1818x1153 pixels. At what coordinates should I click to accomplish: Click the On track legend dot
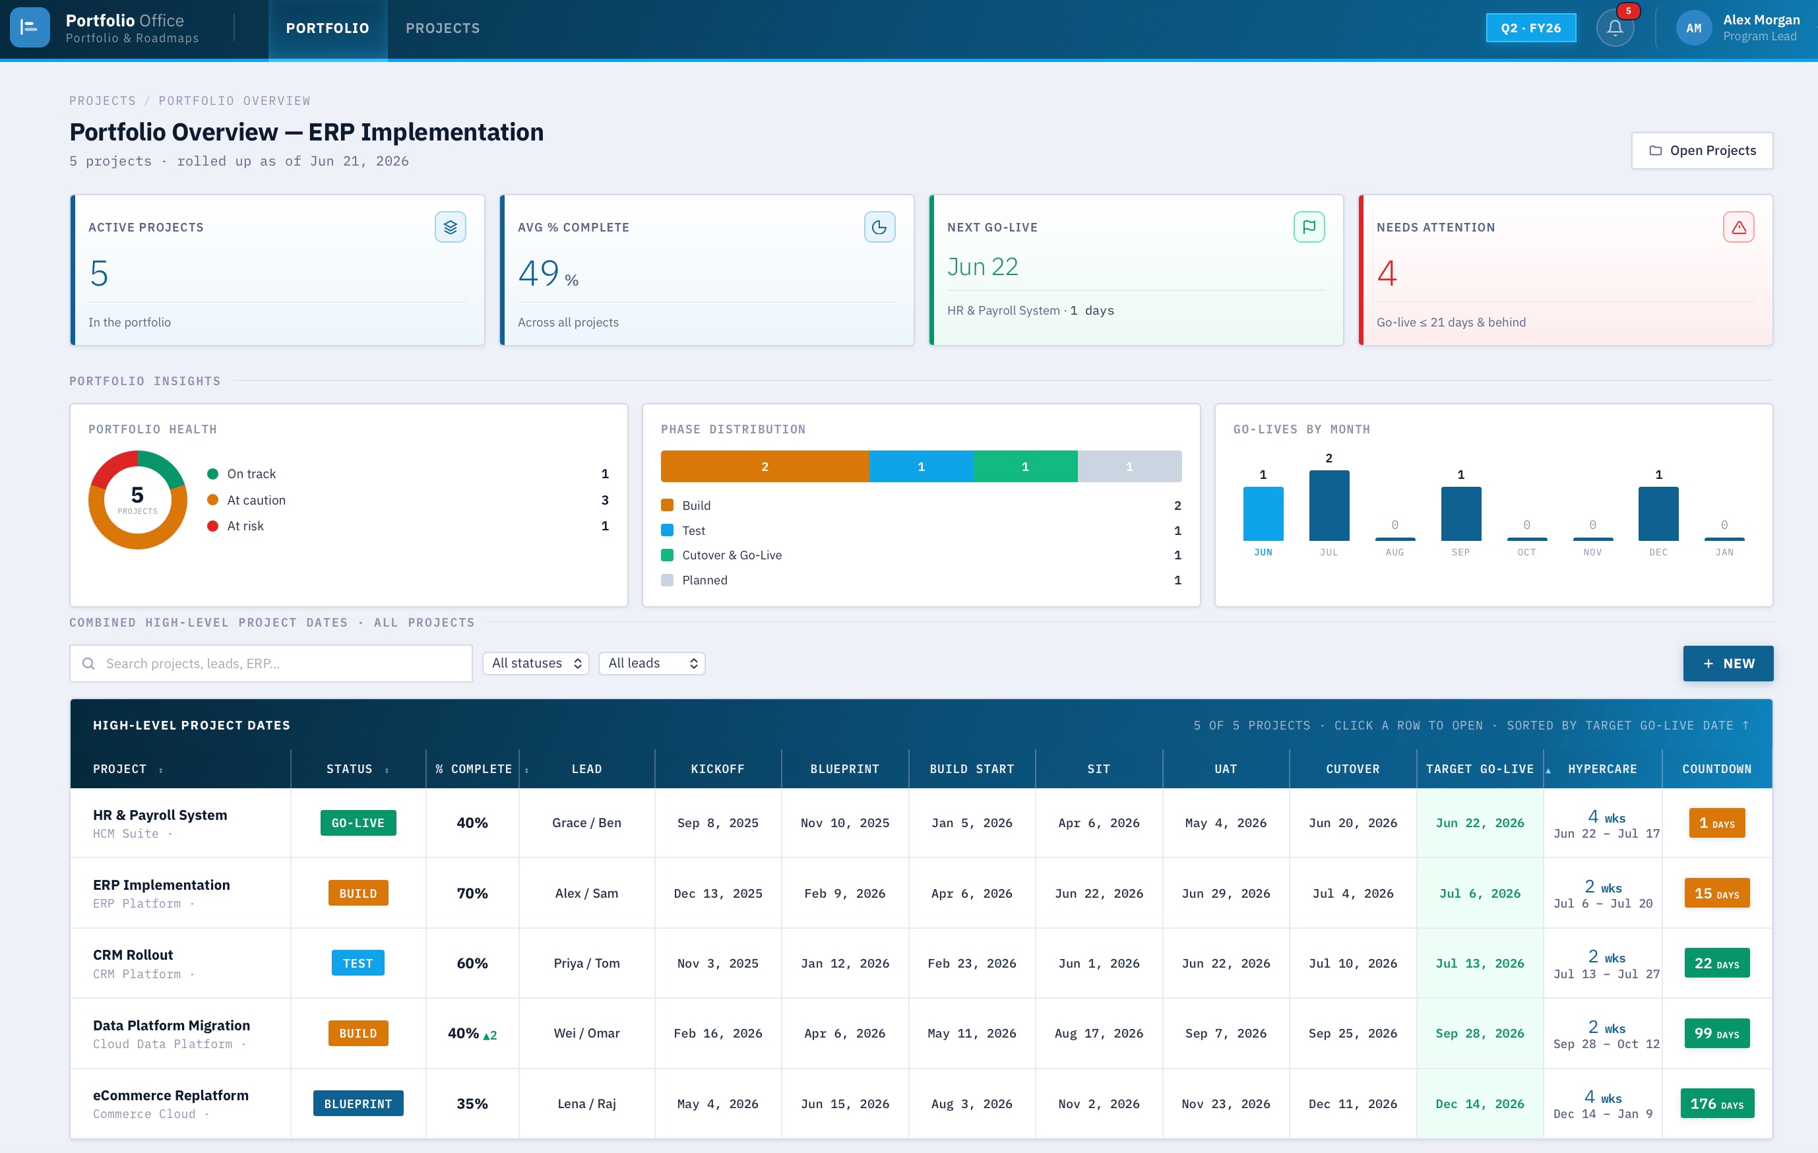pos(213,474)
